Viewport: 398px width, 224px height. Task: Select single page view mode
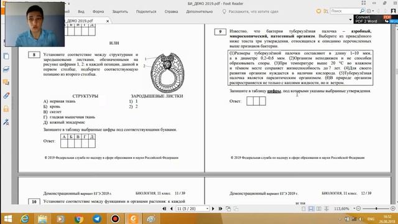303,208
